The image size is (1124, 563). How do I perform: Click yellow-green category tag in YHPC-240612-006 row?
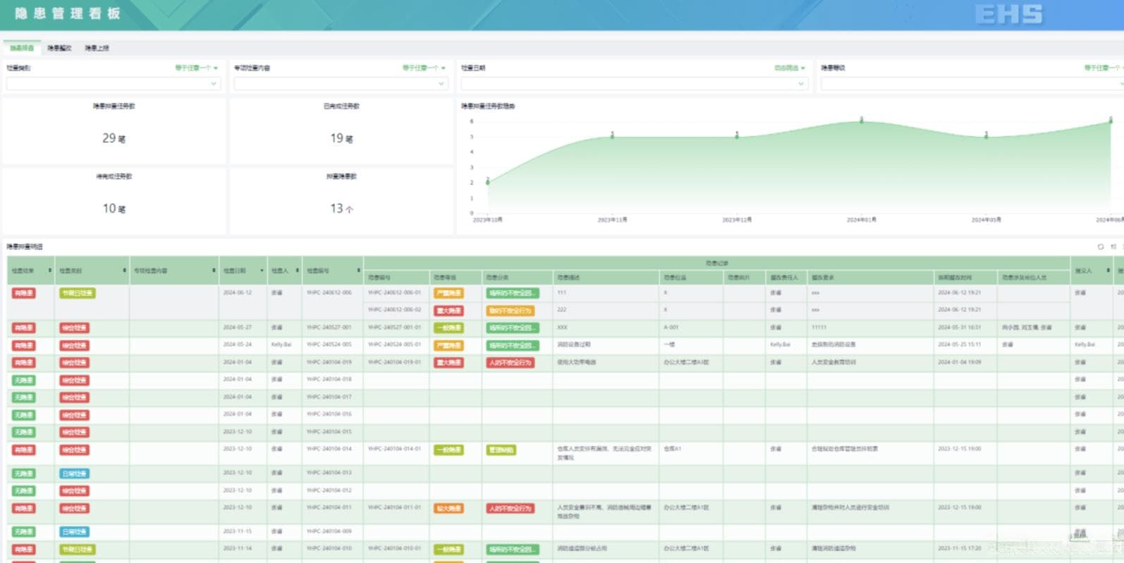[78, 293]
